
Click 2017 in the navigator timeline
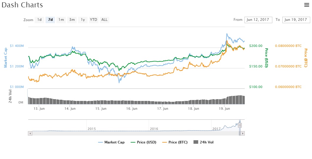[216, 129]
